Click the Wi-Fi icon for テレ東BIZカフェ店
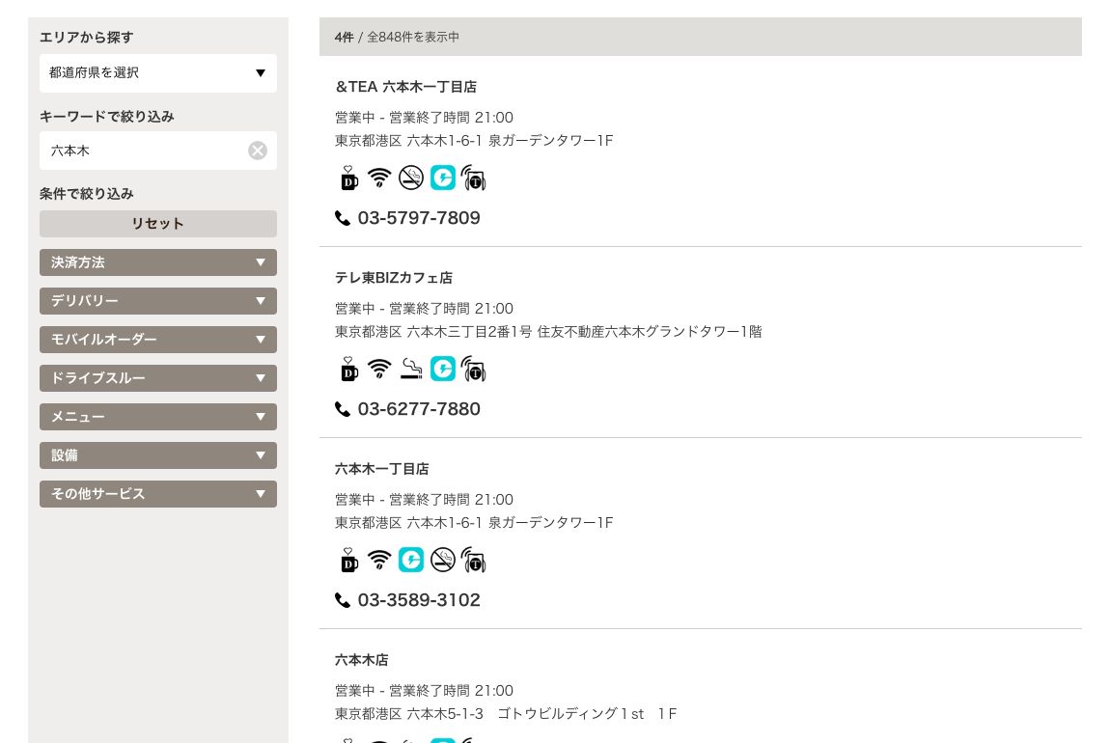Image resolution: width=1110 pixels, height=743 pixels. (x=379, y=369)
